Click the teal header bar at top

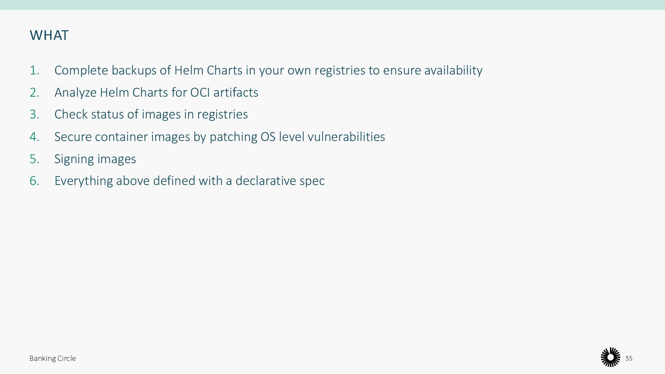(x=332, y=5)
